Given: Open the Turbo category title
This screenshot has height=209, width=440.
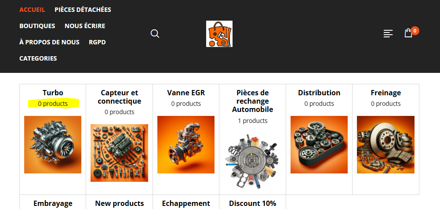Looking at the screenshot, I should tap(53, 93).
